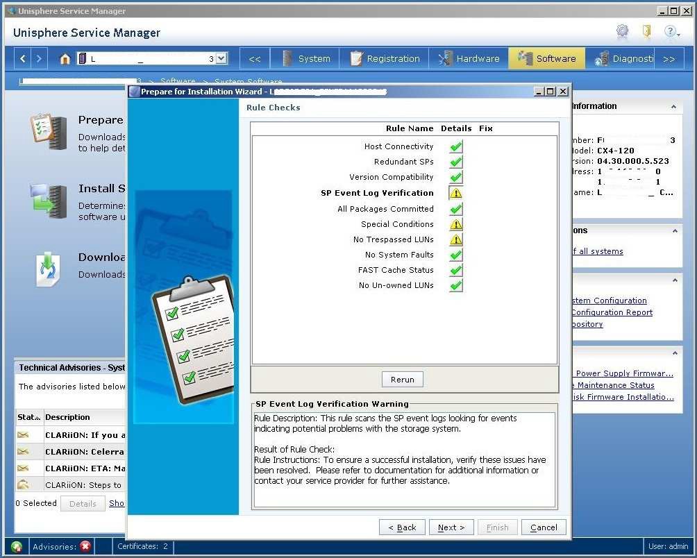Collapse the Power Supply Firmware panel
This screenshot has height=558, width=697.
675,353
